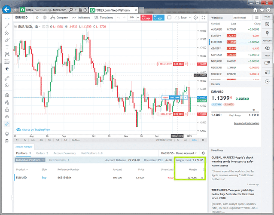Close the 100 000 position on chart

pos(186,97)
